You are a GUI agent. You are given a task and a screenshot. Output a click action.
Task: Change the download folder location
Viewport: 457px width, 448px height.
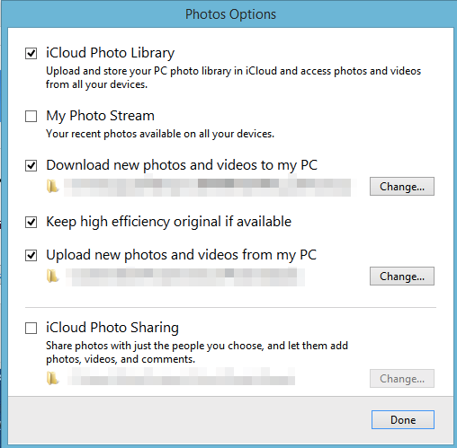(402, 187)
